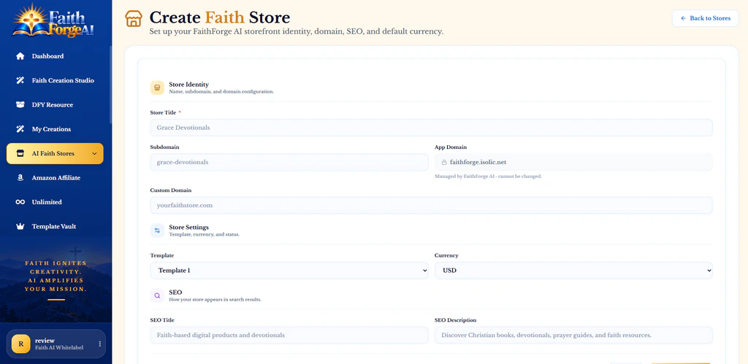The width and height of the screenshot is (748, 364).
Task: Click the Dashboard home icon
Action: 20,56
